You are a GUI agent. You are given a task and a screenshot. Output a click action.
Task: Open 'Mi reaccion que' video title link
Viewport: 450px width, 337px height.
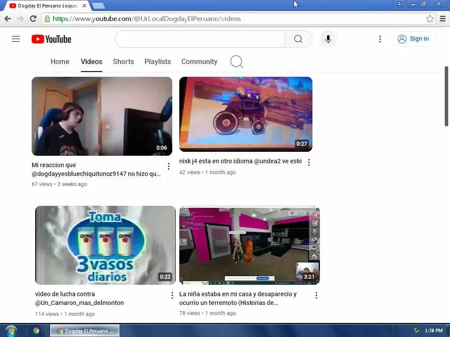[96, 169]
